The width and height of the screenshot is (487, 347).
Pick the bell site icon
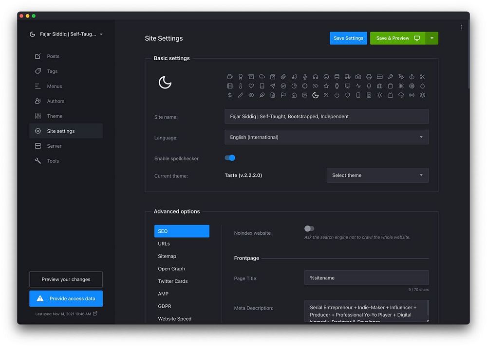pyautogui.click(x=369, y=86)
